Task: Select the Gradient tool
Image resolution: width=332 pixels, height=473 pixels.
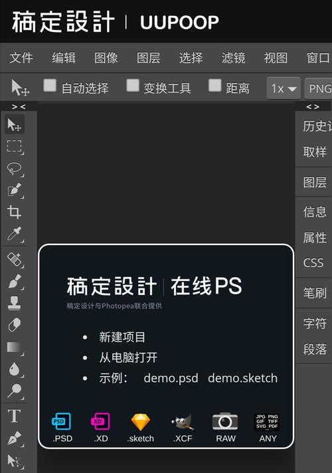Action: tap(15, 347)
